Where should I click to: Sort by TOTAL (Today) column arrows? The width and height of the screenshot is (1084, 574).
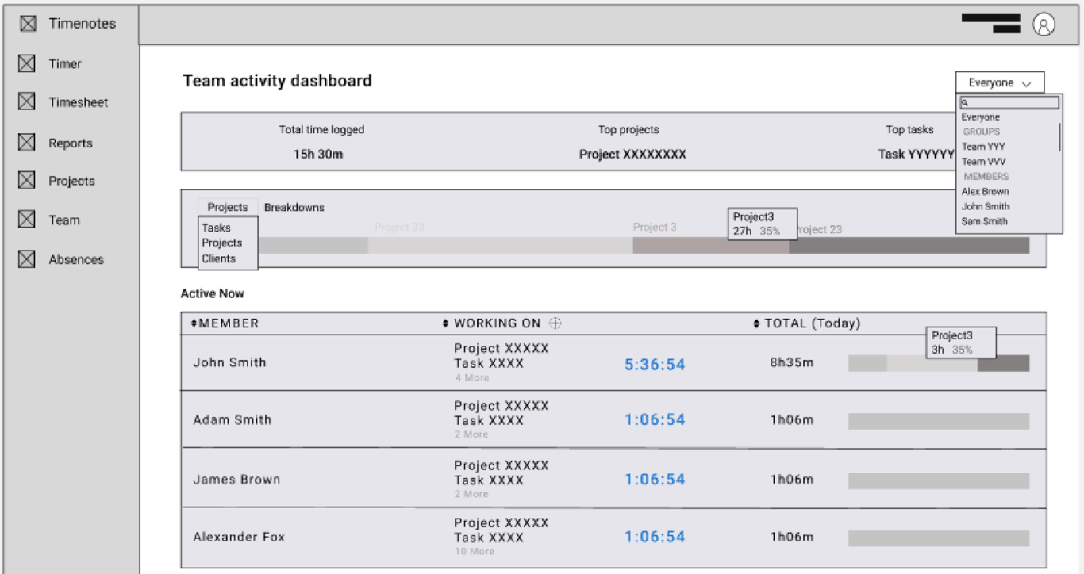point(756,323)
